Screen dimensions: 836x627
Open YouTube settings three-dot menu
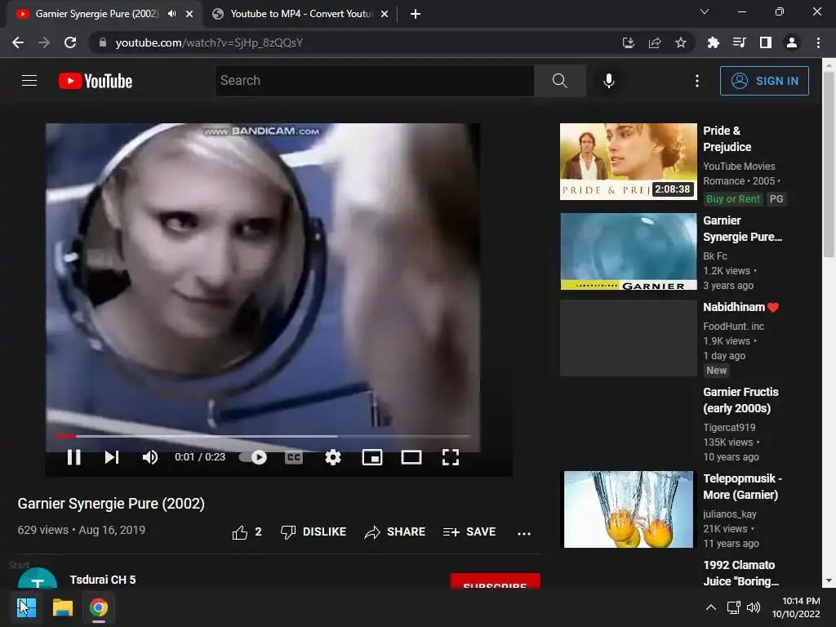(x=697, y=81)
